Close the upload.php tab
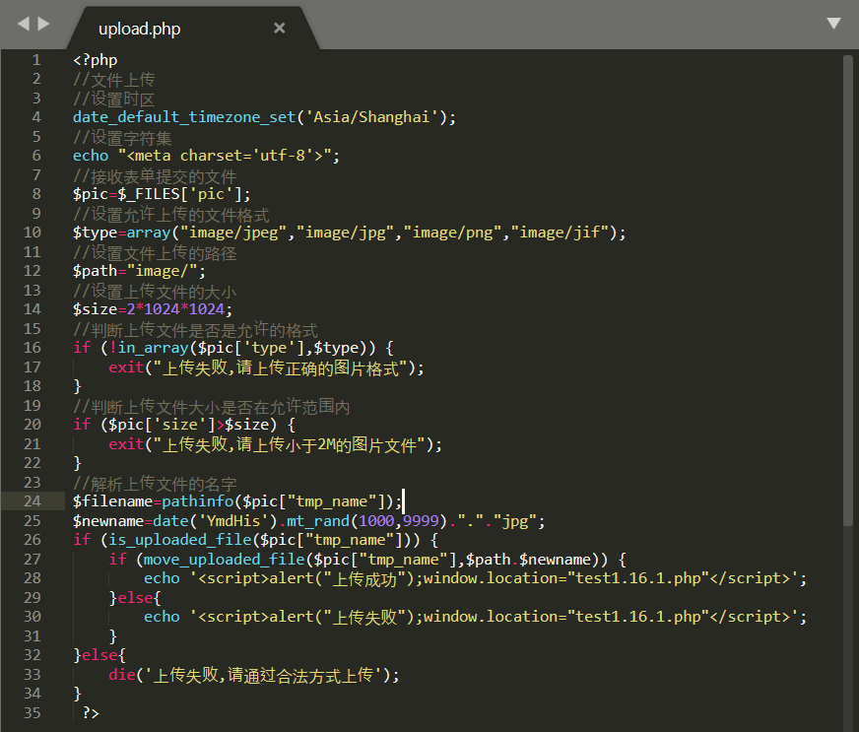Screen dimensions: 859x732 pos(280,28)
